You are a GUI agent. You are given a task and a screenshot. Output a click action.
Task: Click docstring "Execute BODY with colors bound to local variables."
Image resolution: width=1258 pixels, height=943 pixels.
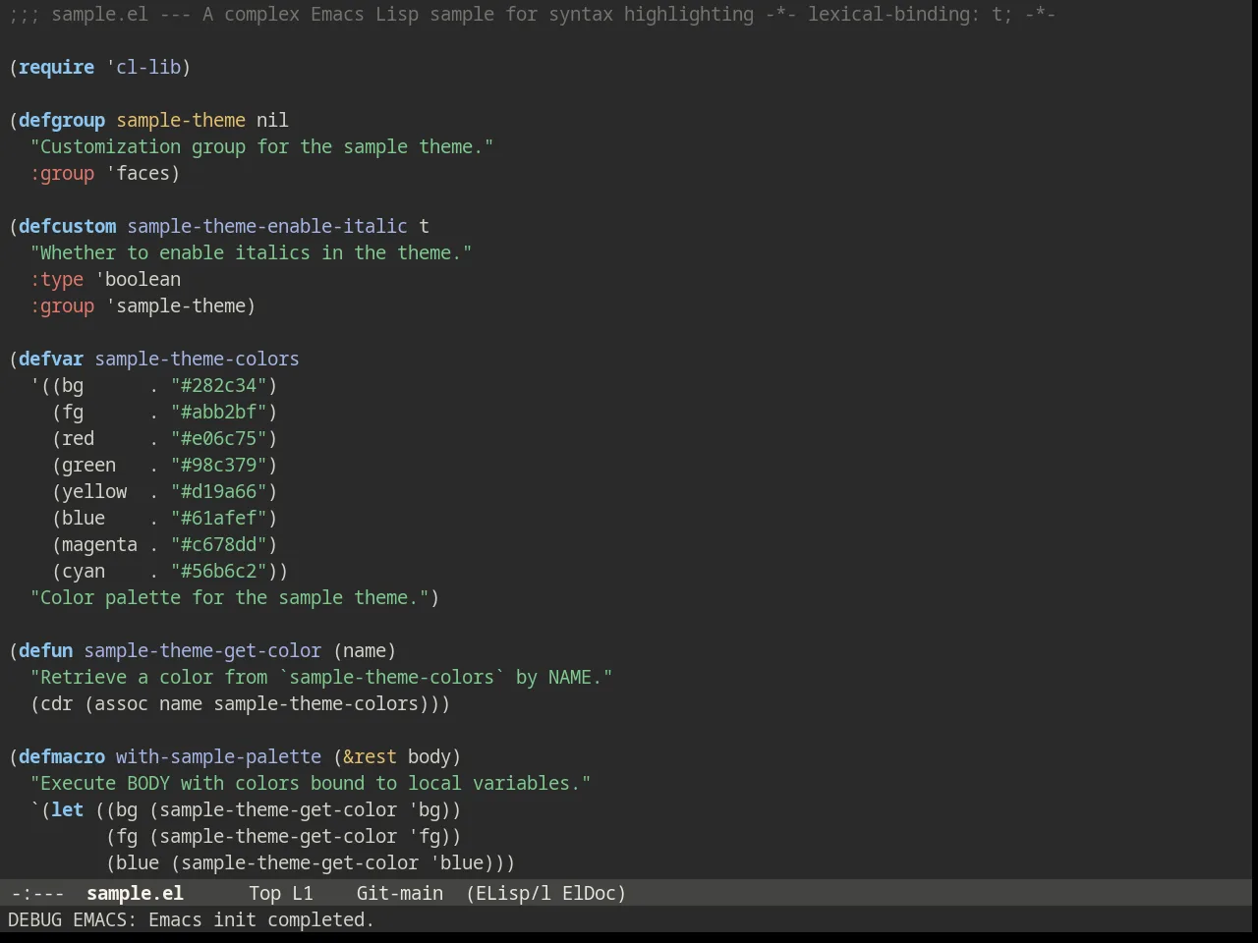311,783
